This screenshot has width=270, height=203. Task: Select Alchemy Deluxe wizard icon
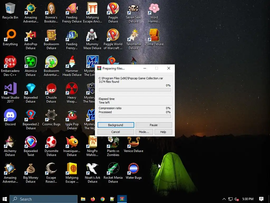pos(10,146)
